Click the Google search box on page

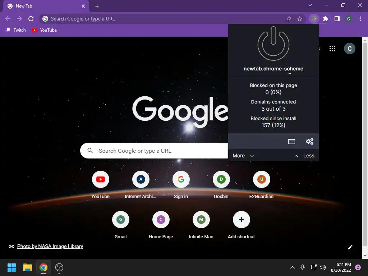click(154, 151)
